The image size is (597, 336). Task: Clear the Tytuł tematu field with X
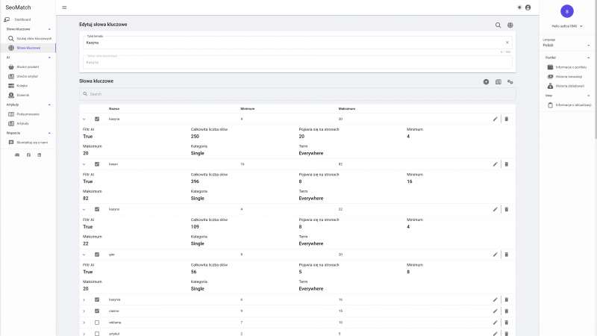[507, 43]
